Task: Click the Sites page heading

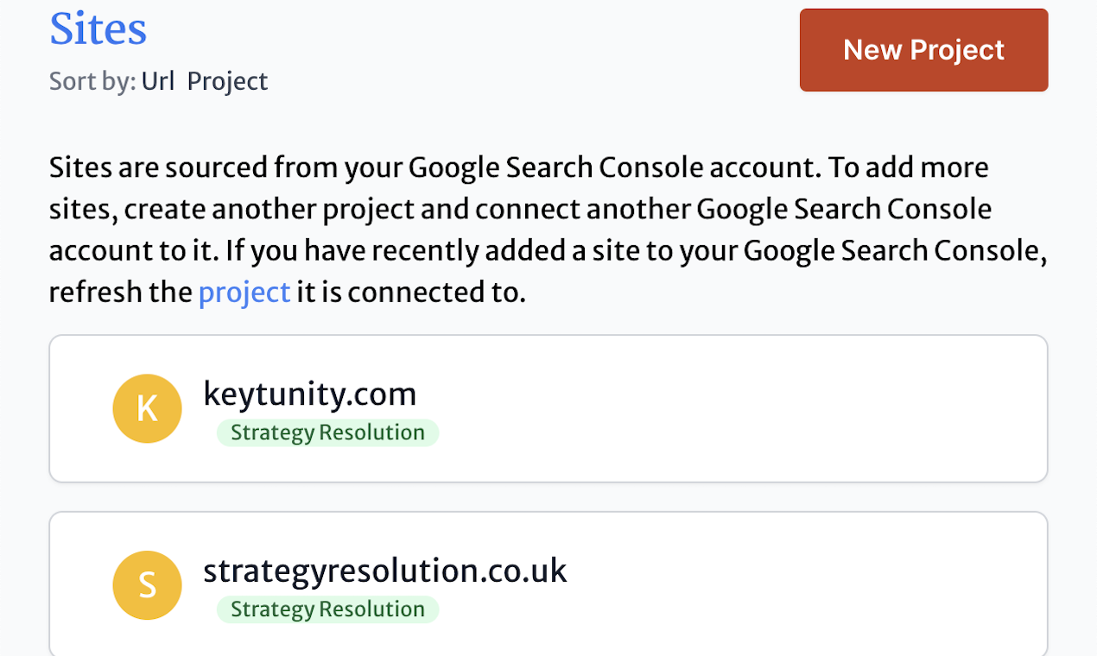Action: coord(98,28)
